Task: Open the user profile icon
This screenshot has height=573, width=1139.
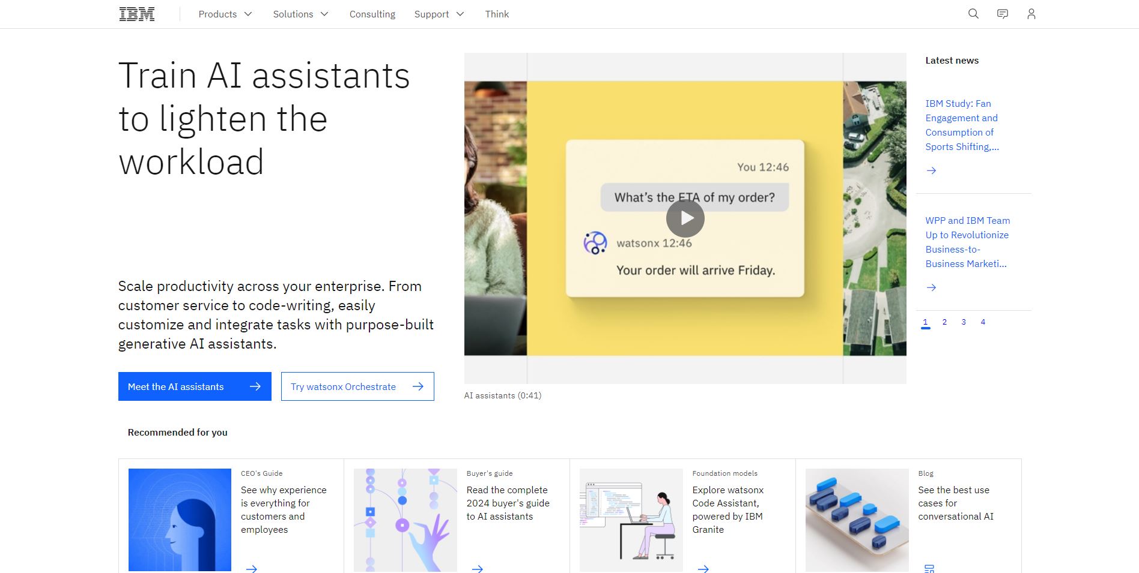Action: point(1031,14)
